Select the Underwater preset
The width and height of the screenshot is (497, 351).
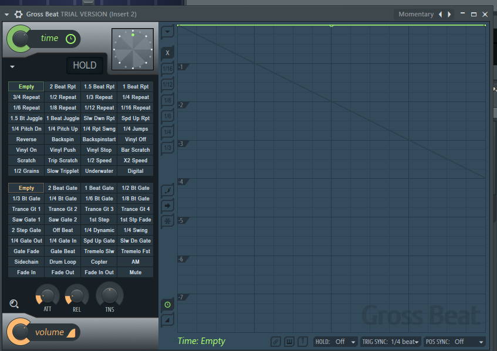point(99,171)
